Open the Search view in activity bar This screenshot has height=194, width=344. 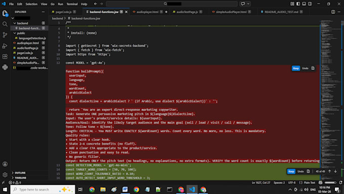[x=5, y=24]
